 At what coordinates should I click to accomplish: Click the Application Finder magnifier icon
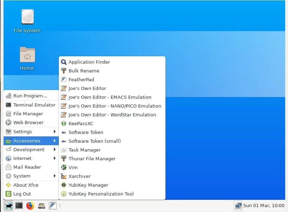(x=64, y=62)
